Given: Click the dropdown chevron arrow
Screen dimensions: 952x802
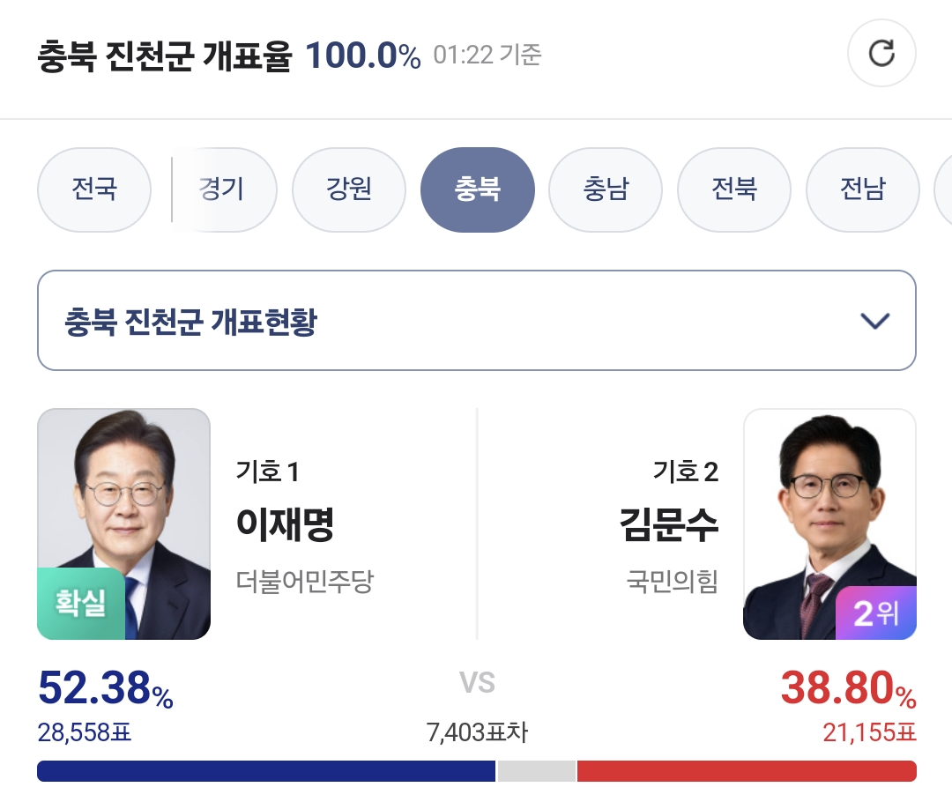Looking at the screenshot, I should pos(875,321).
